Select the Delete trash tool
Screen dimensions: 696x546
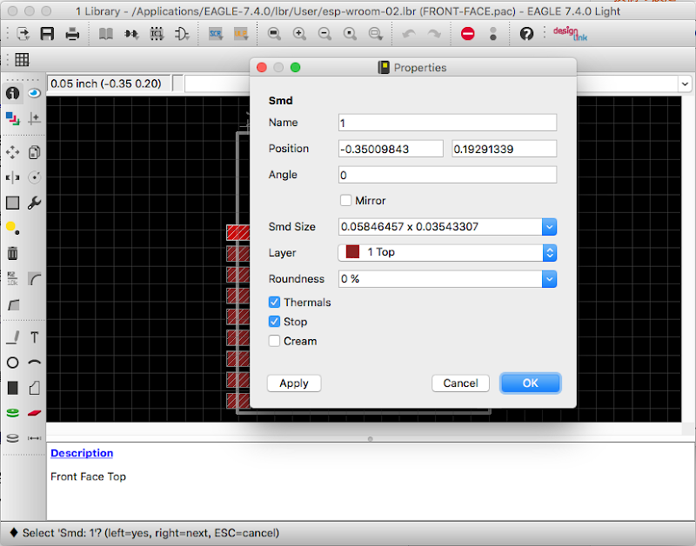12,253
